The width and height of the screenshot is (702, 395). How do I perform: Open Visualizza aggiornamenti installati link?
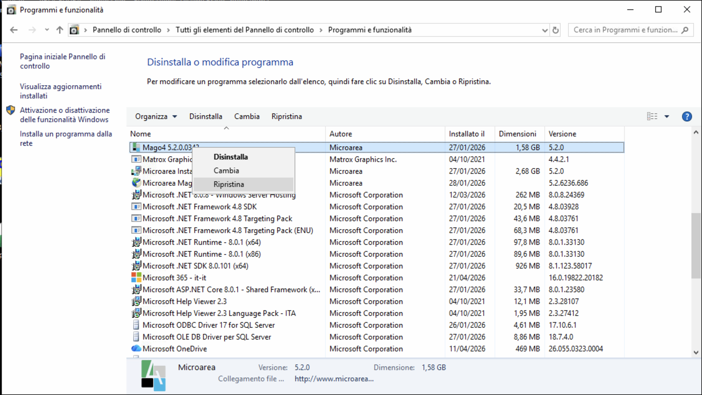tap(61, 91)
